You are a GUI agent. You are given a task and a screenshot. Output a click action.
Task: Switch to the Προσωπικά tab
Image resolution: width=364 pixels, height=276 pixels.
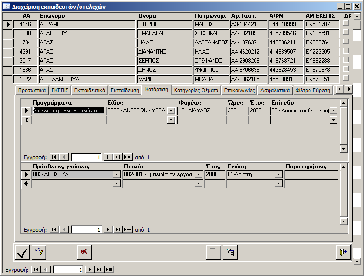click(x=32, y=90)
